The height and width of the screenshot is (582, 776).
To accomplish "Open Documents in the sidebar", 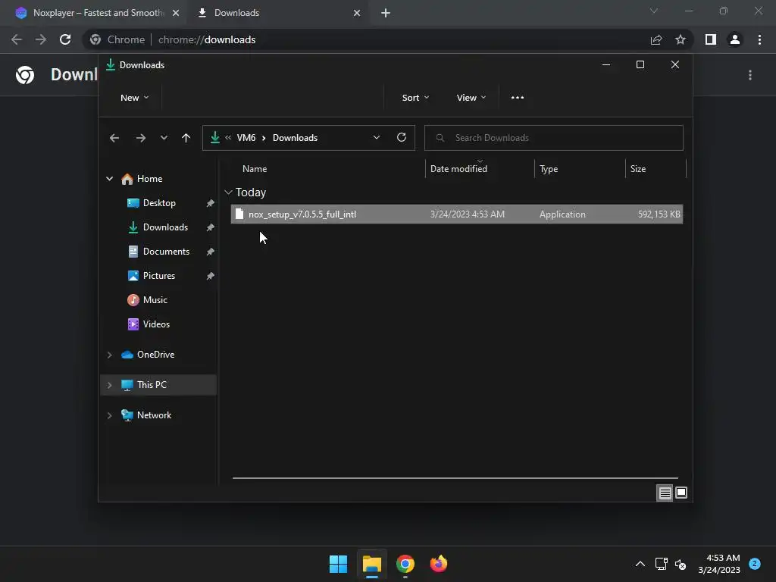I will pos(158,252).
